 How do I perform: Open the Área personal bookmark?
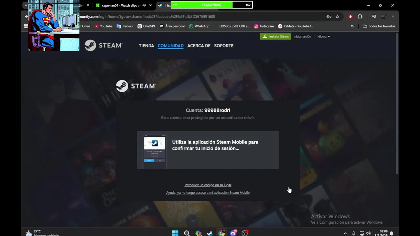[x=172, y=26]
